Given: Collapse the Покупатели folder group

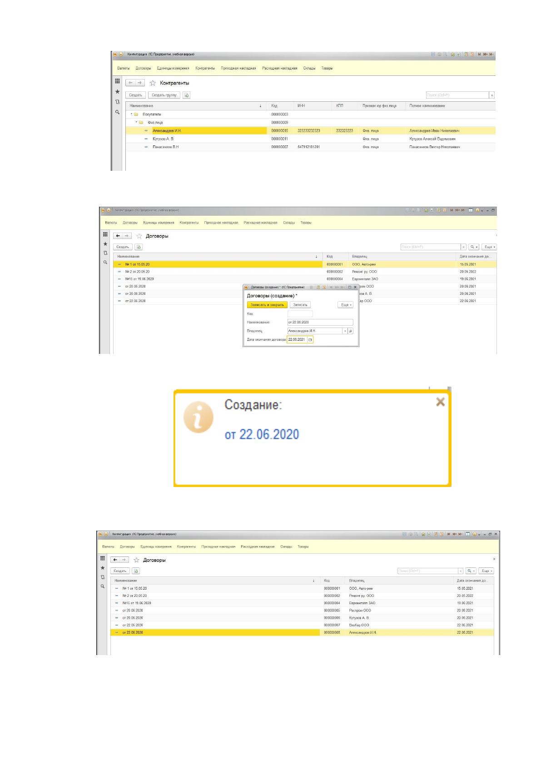Looking at the screenshot, I should tap(131, 114).
